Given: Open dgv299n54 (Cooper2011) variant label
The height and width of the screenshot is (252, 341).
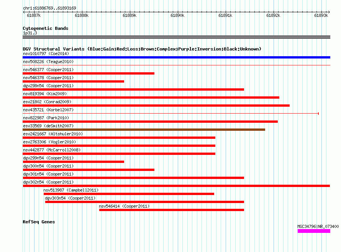Looking at the screenshot, I should [48, 158].
